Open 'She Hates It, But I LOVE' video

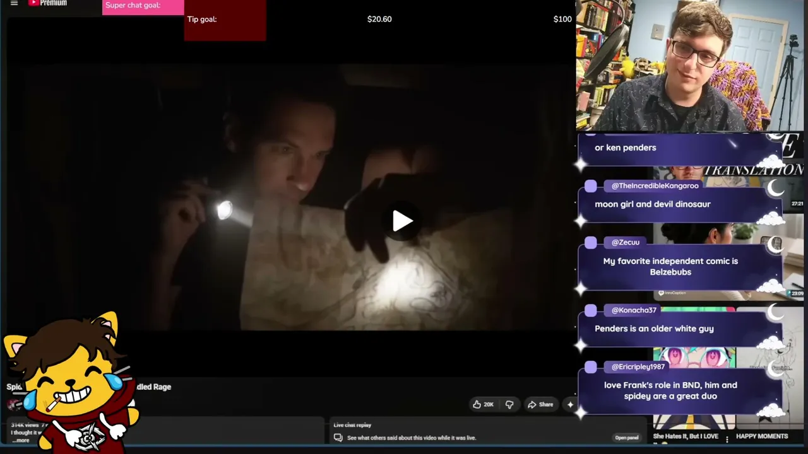tap(686, 436)
